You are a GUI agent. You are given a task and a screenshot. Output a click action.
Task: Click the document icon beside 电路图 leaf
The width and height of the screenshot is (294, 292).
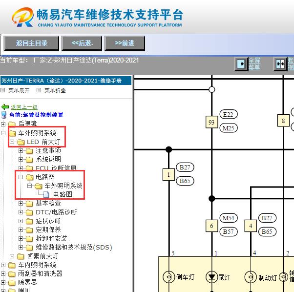click(x=46, y=194)
